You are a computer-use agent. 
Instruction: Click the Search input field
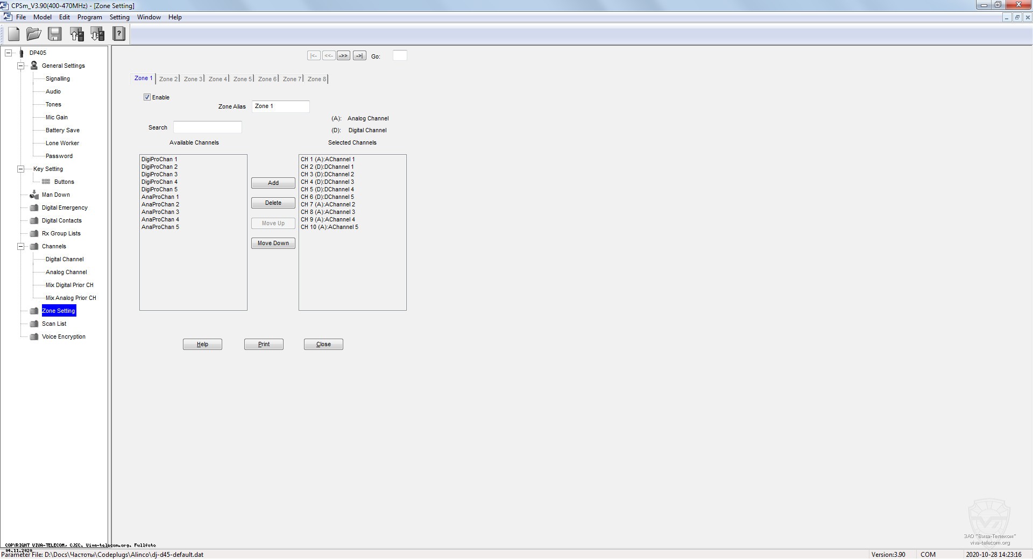click(x=207, y=127)
